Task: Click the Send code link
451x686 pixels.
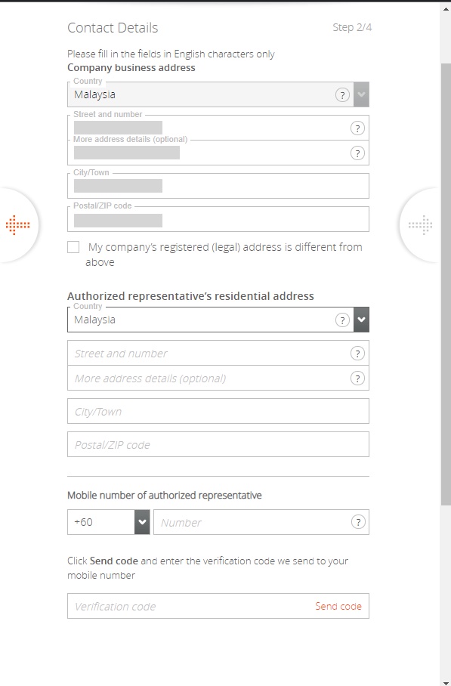Action: (338, 607)
